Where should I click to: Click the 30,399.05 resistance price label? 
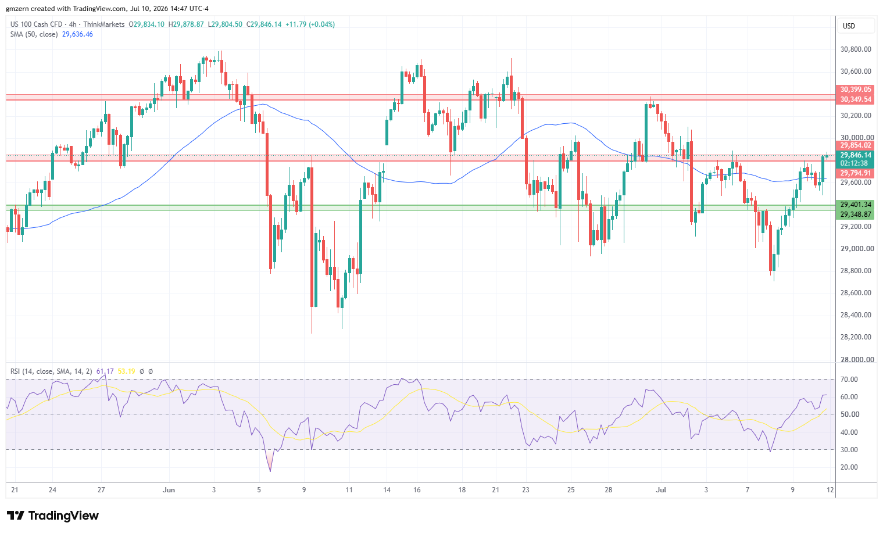(856, 90)
